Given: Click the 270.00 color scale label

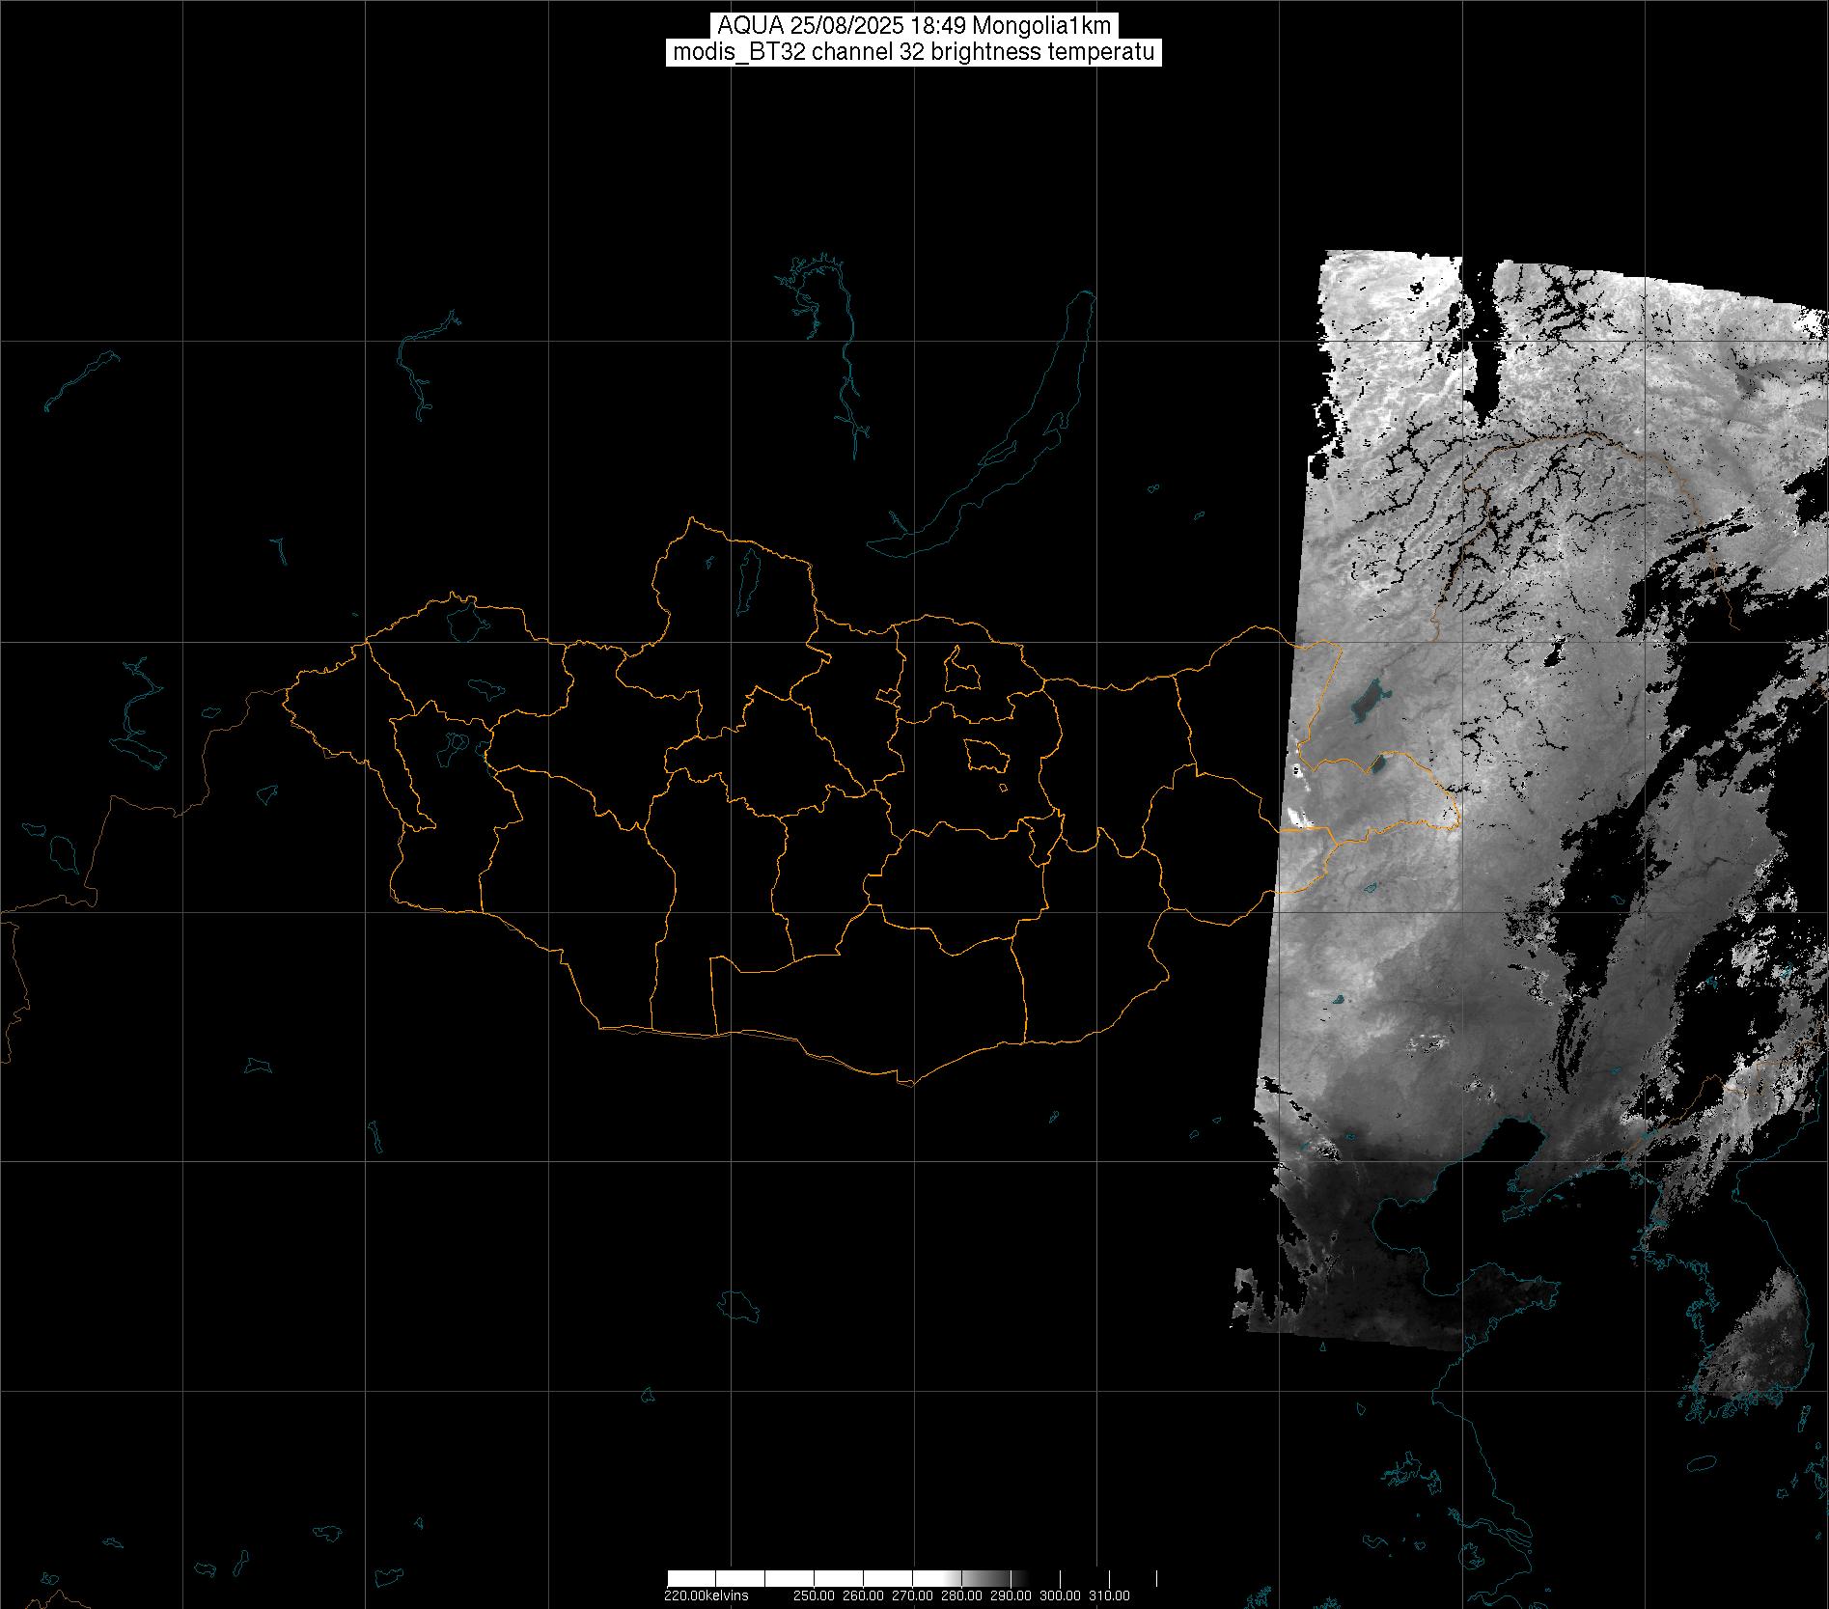Looking at the screenshot, I should [x=912, y=1595].
